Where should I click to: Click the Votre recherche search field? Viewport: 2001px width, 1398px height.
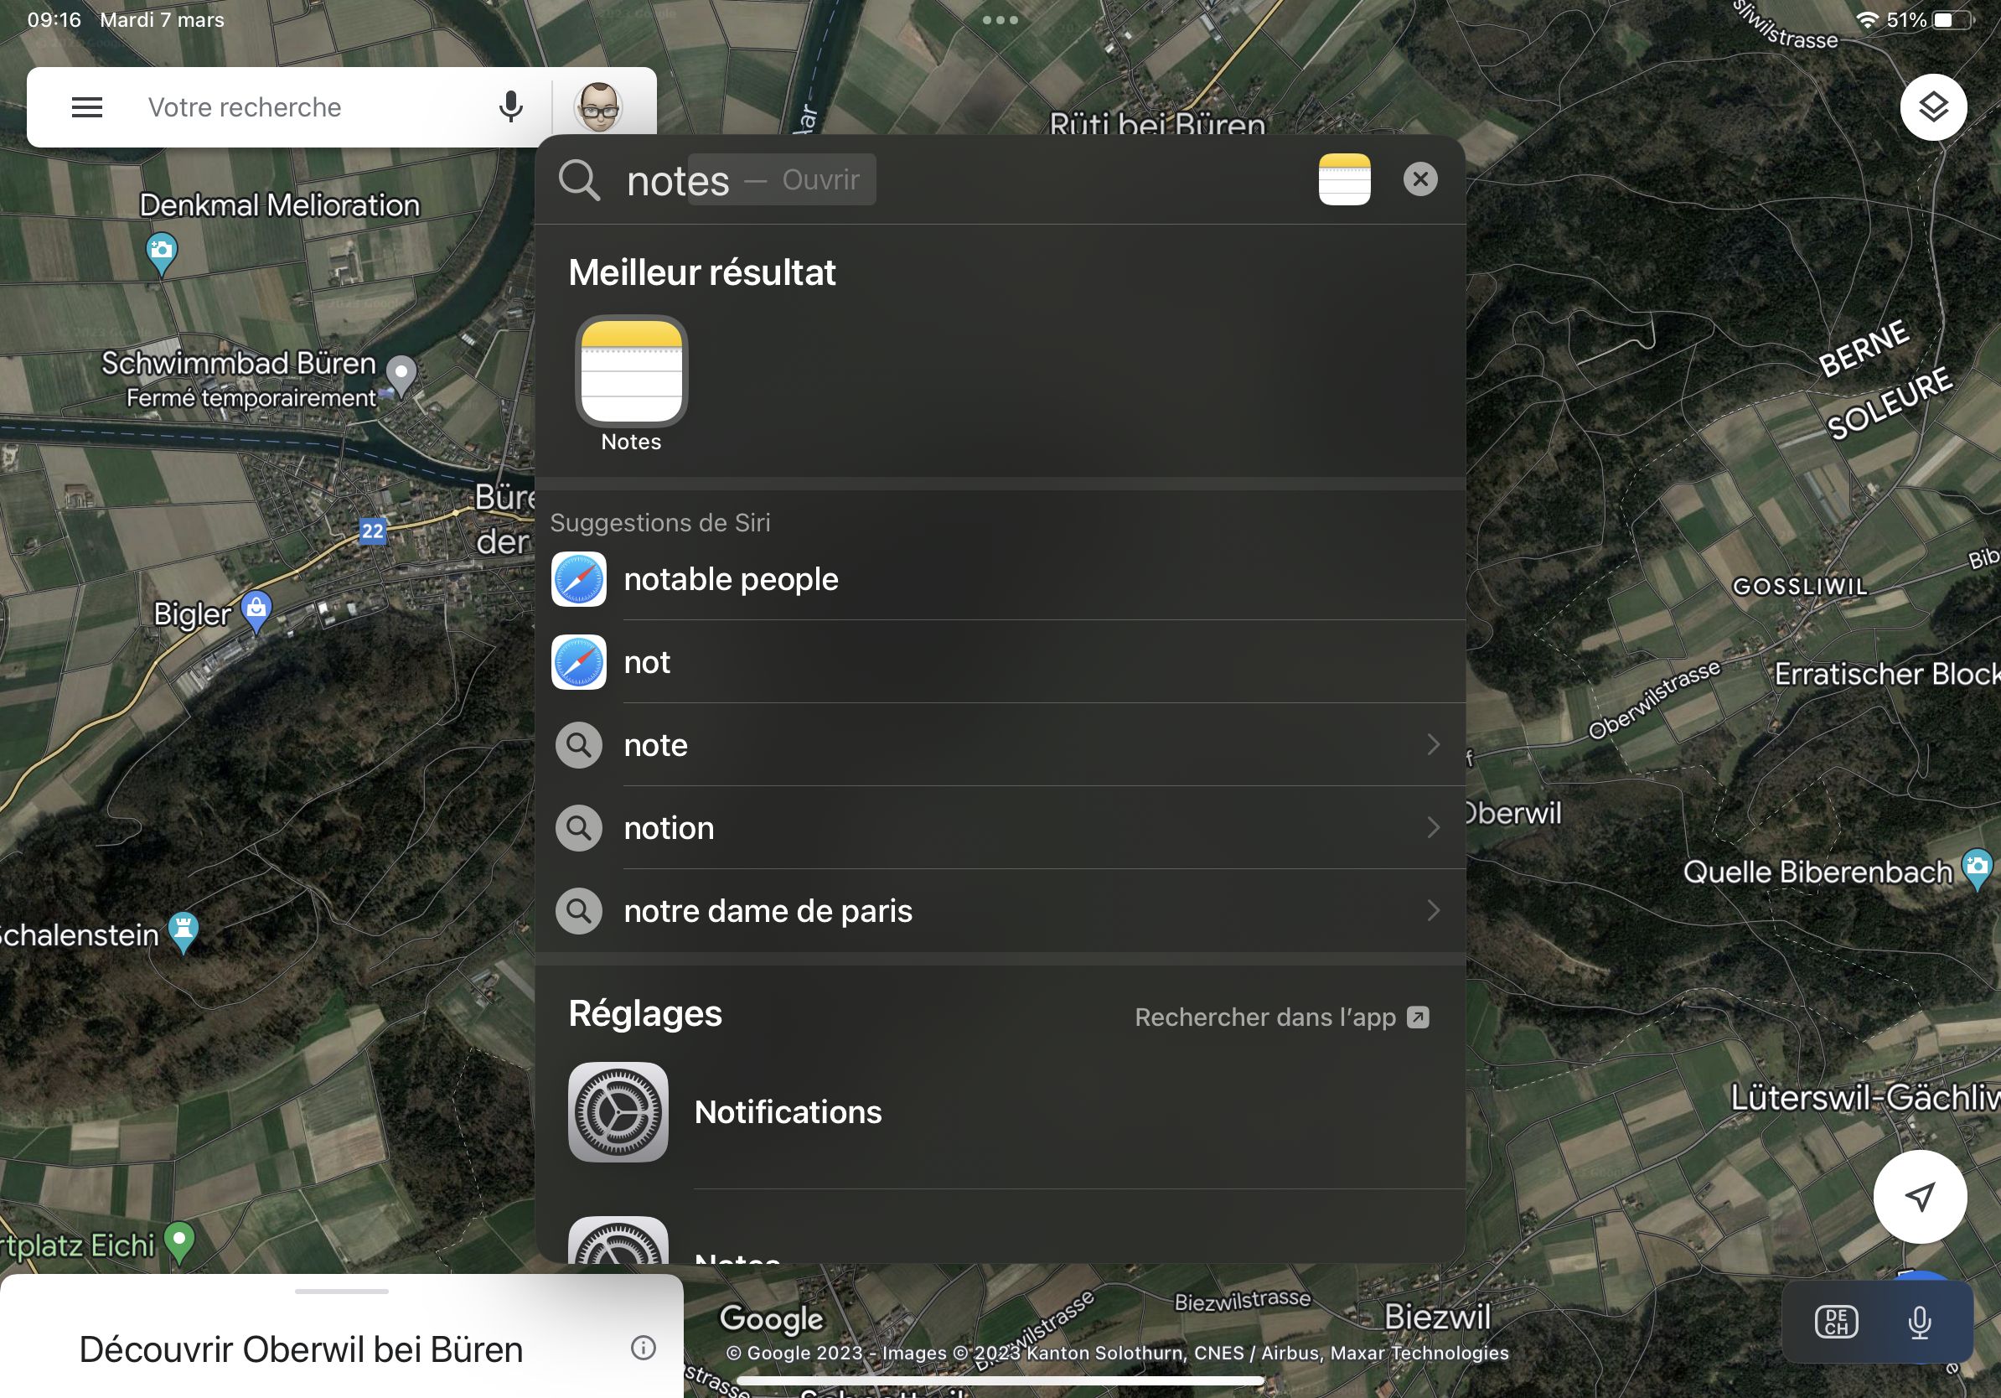point(305,107)
